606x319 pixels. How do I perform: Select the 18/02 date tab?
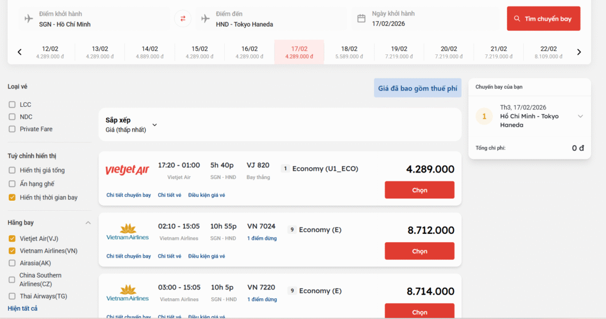[349, 52]
